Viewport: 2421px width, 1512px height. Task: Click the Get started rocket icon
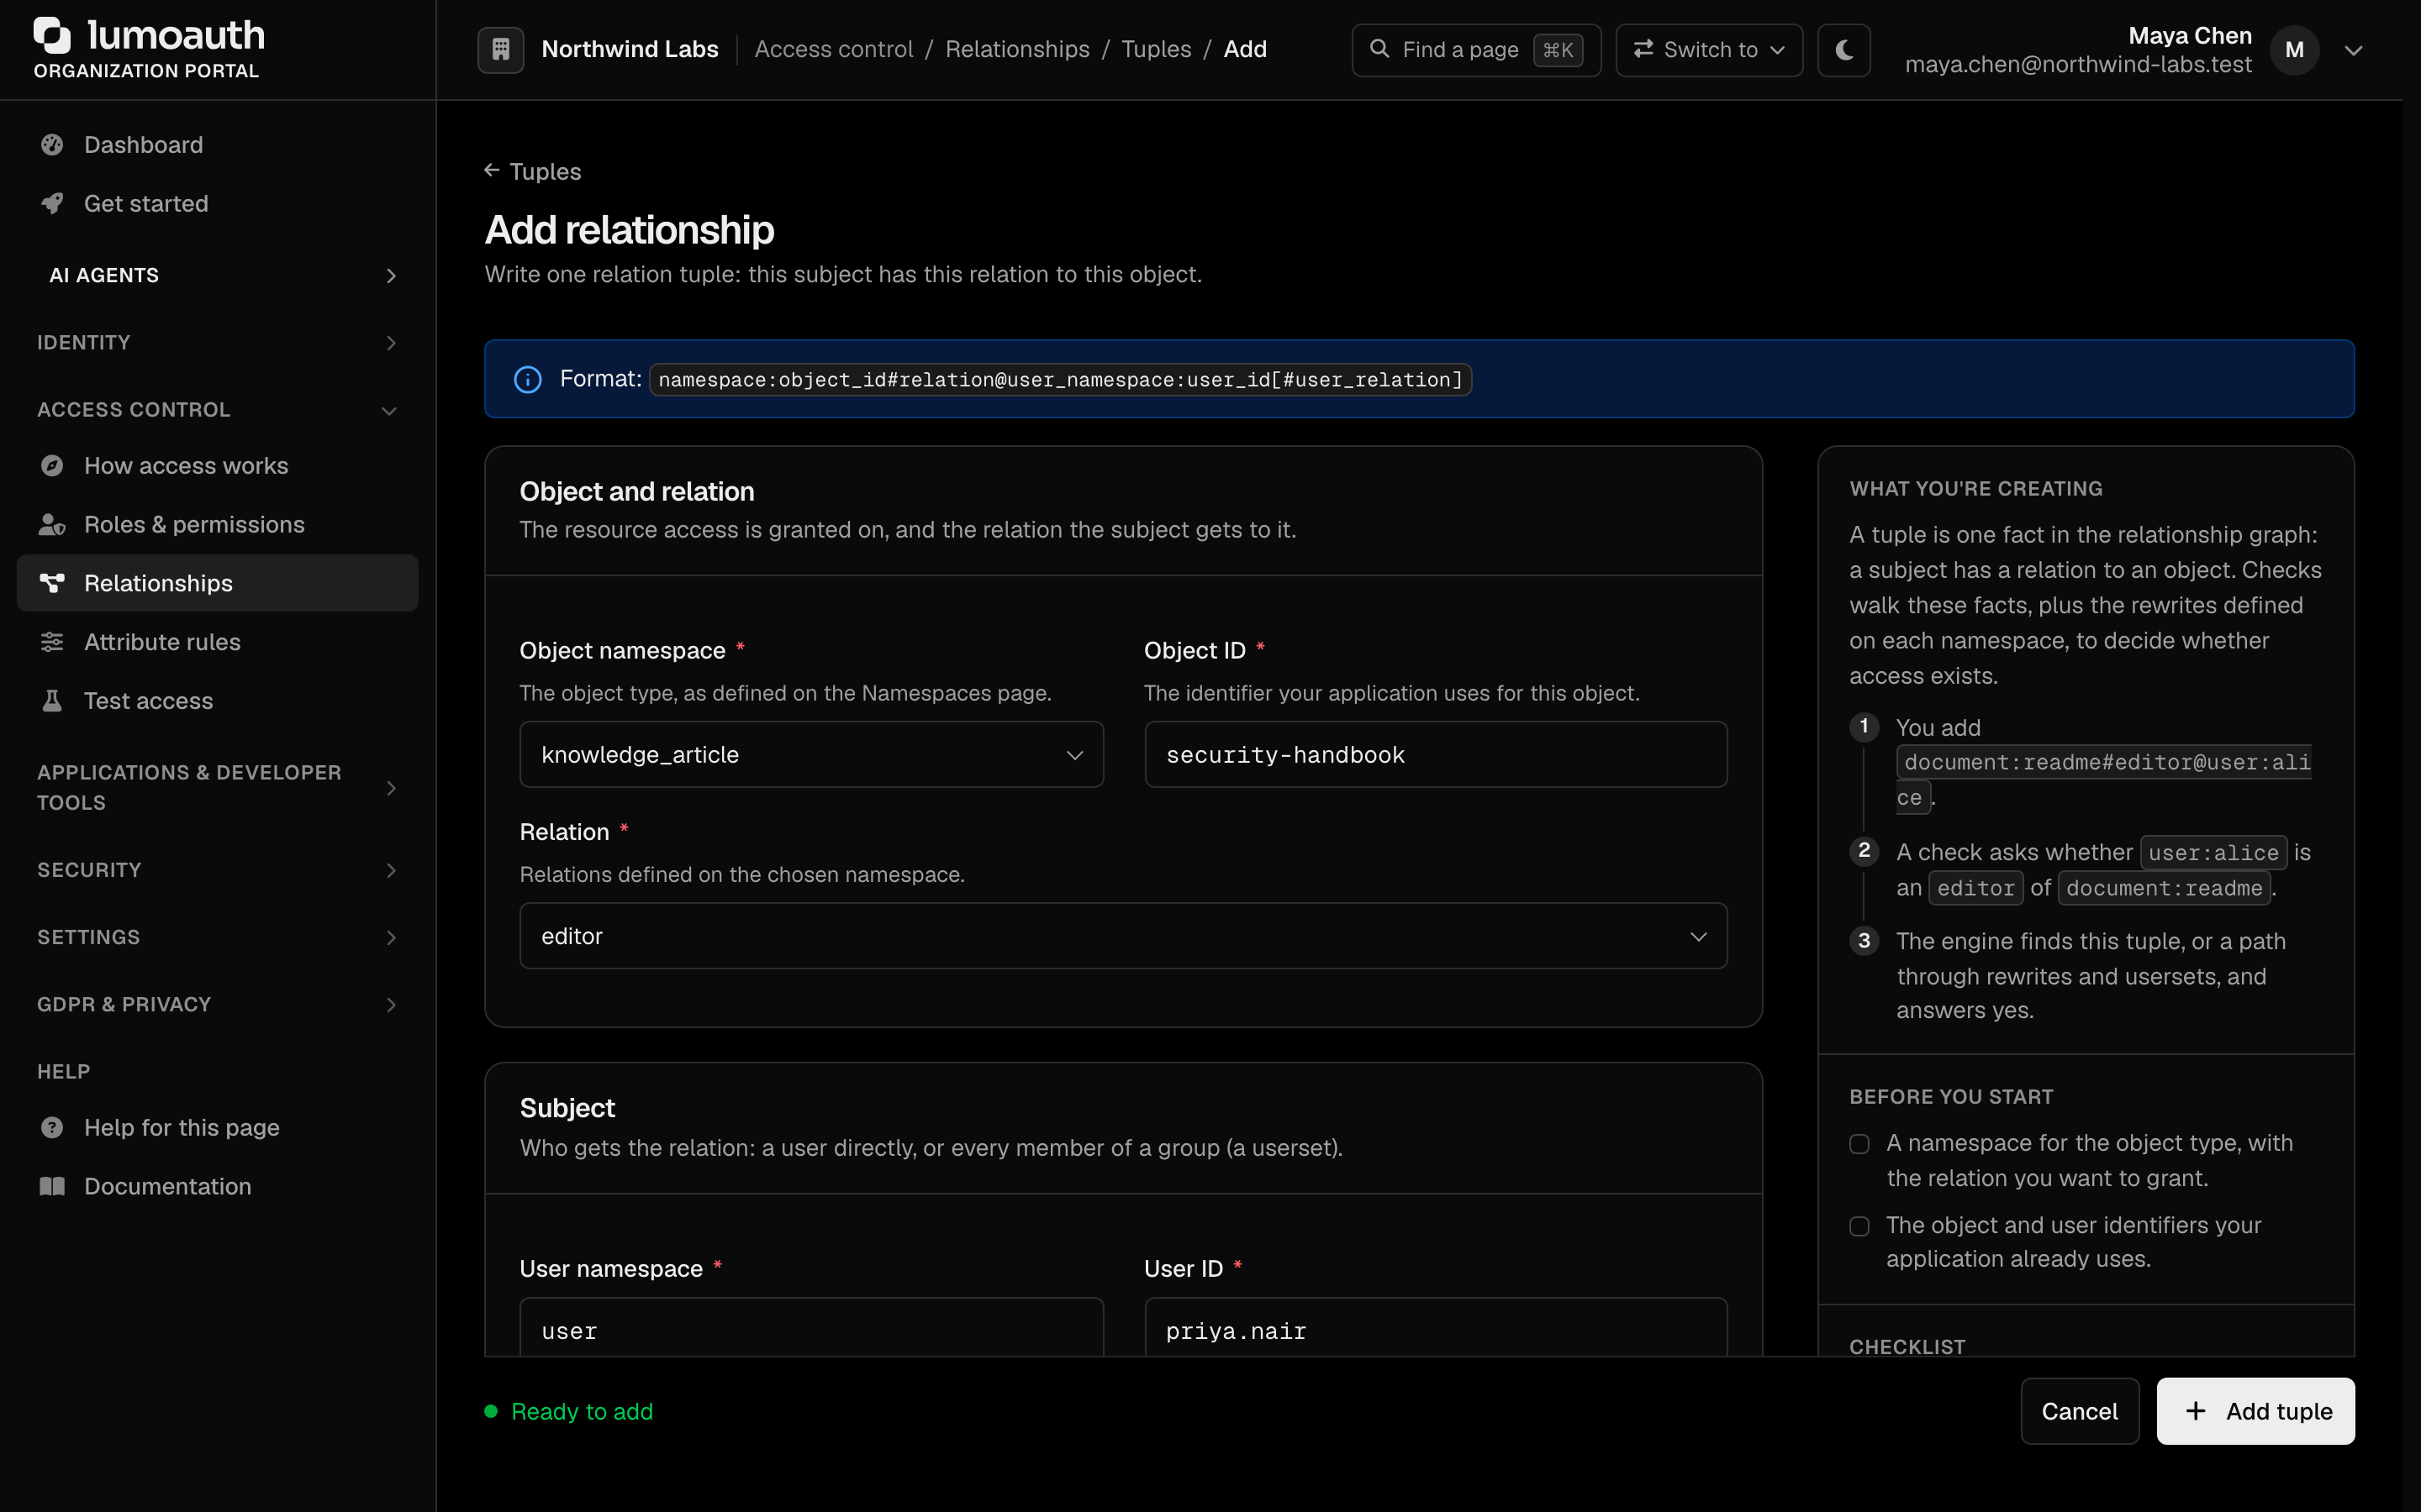tap(52, 203)
